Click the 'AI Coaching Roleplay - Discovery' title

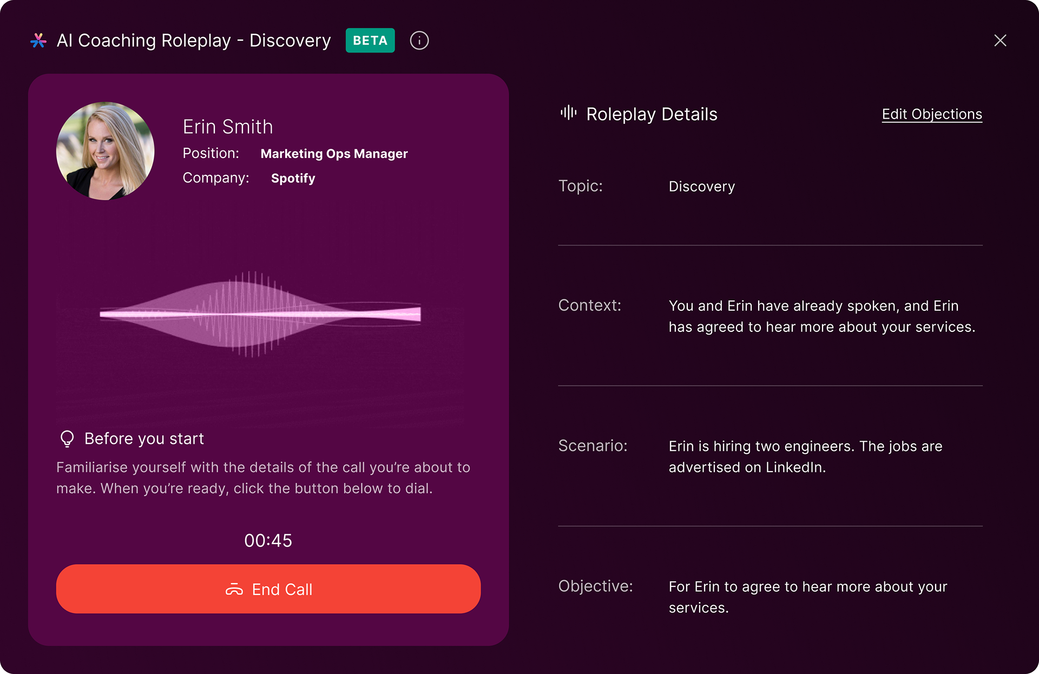tap(194, 41)
